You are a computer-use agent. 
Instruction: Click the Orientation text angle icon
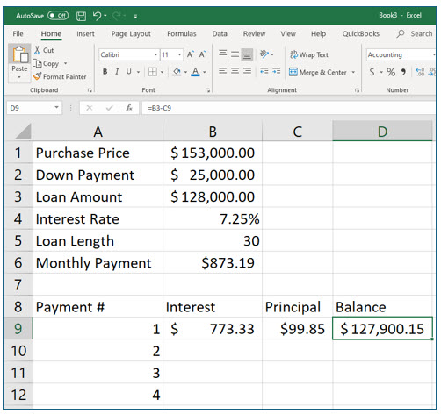pyautogui.click(x=264, y=54)
